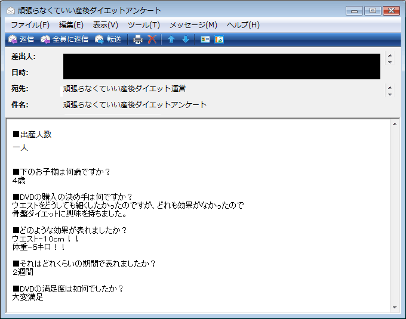
Task: Open the メッセージ(M) menu
Action: [x=193, y=25]
